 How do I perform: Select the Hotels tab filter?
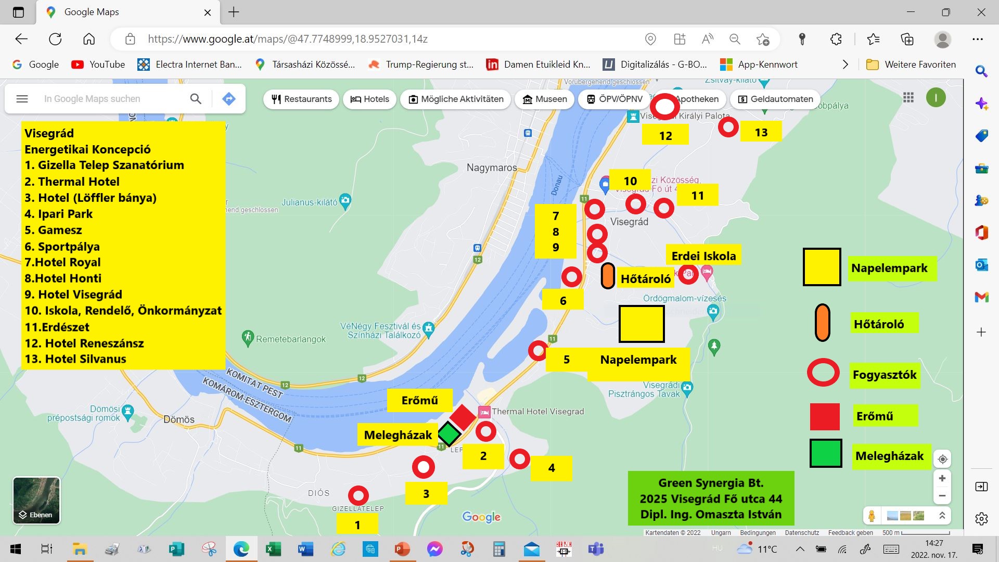pyautogui.click(x=369, y=99)
